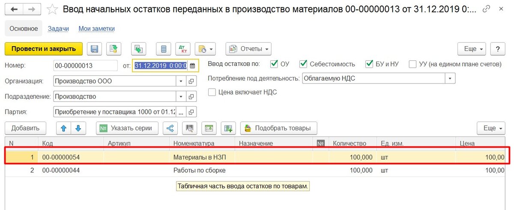Toggle the ОУ checkbox

point(274,64)
